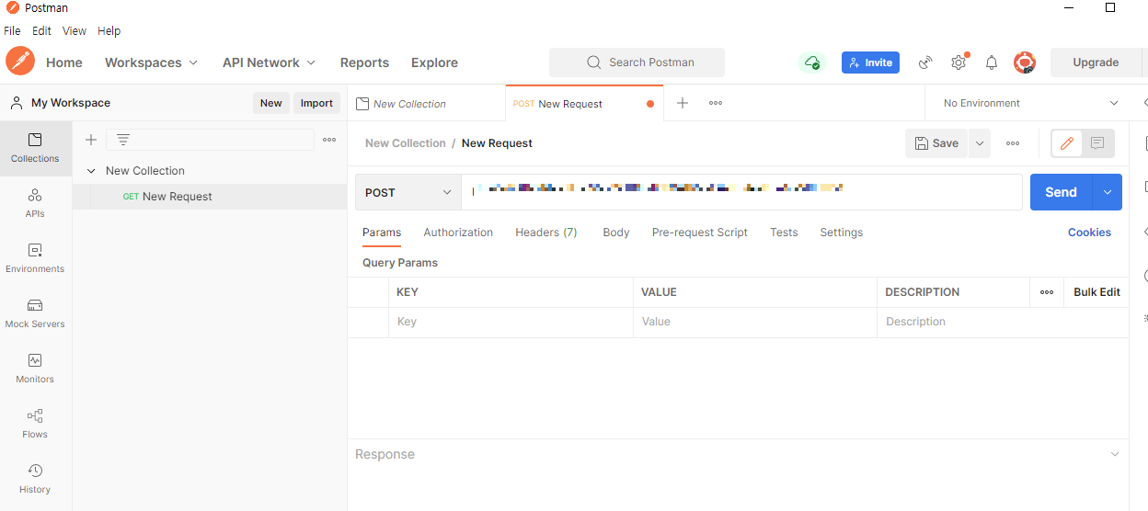Open the Edit menu
Screen dimensions: 1148x511
[x=42, y=31]
